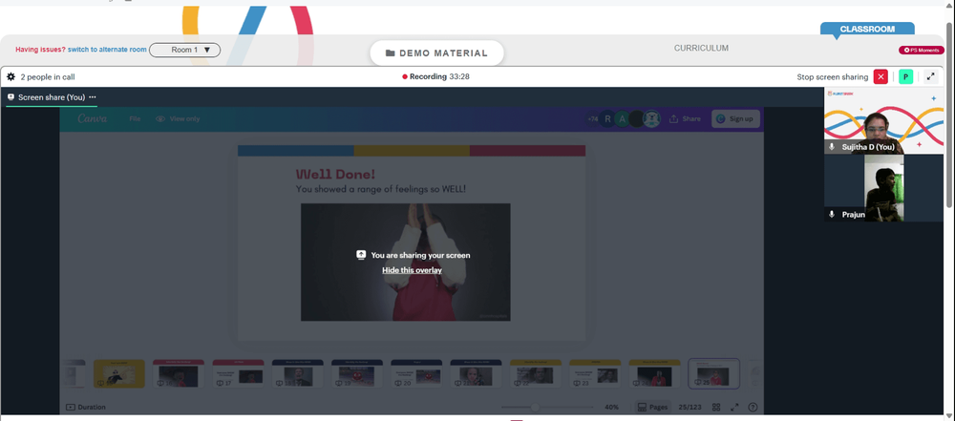Select page thumbnail 19
The image size is (955, 421).
pos(357,373)
